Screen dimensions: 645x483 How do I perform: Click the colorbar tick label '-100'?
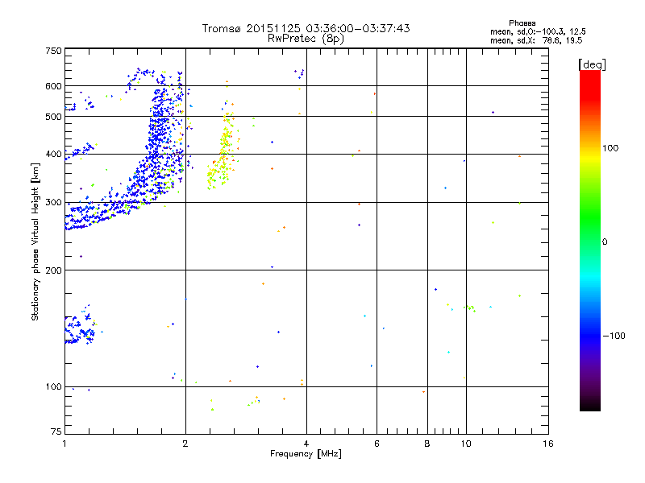tap(614, 336)
